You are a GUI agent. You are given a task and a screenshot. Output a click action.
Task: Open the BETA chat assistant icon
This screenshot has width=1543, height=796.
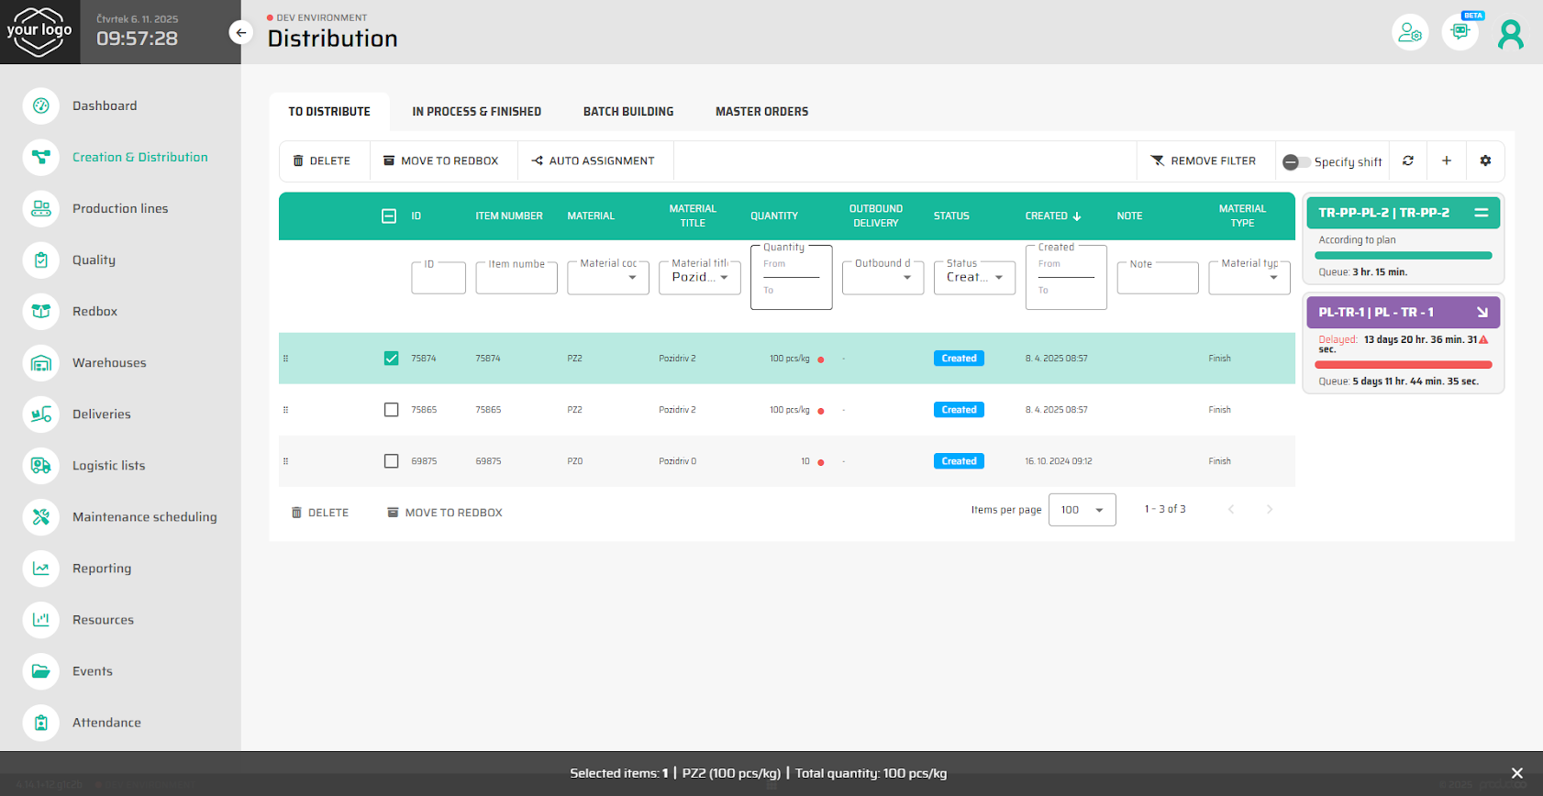[1460, 32]
